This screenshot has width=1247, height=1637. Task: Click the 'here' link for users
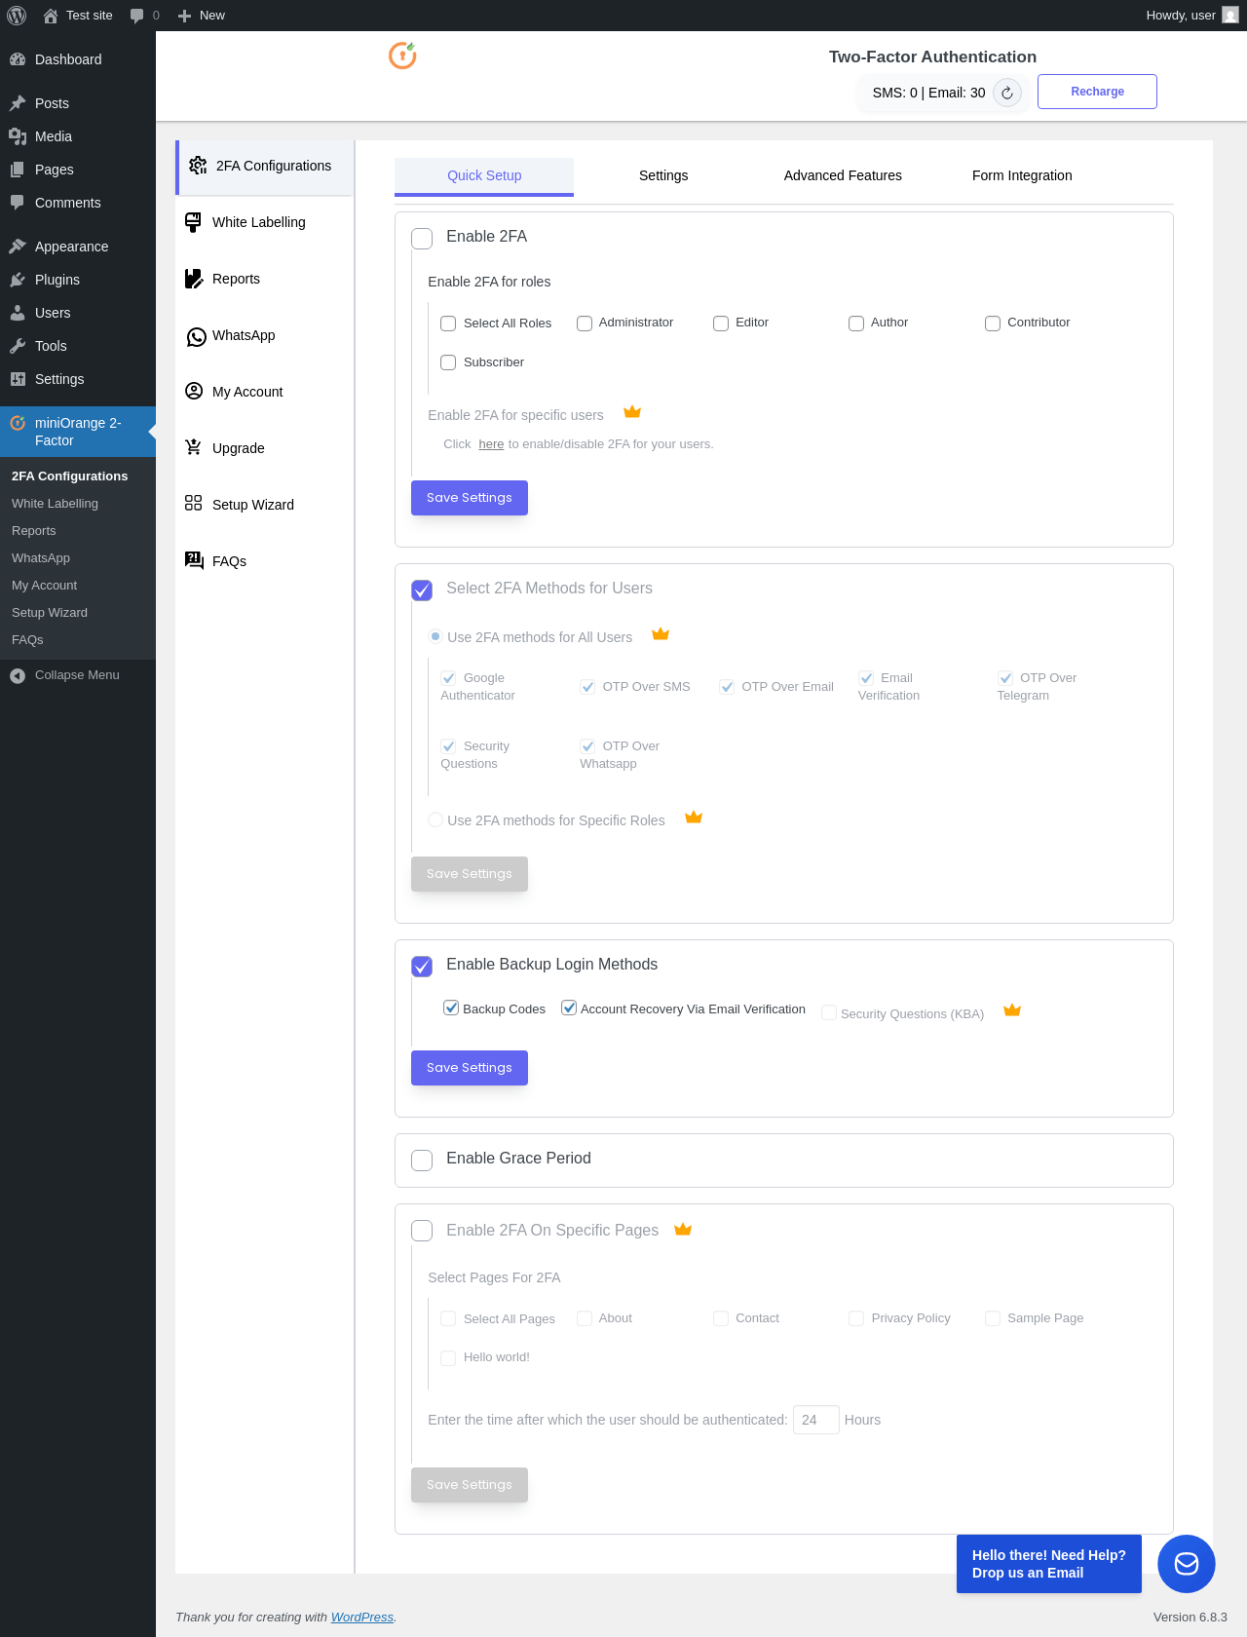click(491, 444)
